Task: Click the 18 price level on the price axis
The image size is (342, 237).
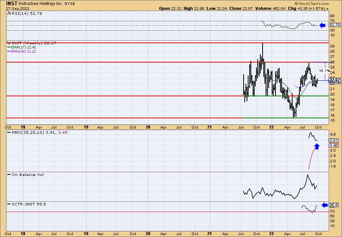Action: [332, 105]
